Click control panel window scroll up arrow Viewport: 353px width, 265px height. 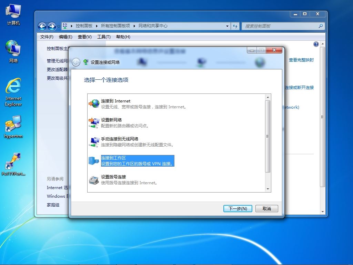tap(323, 44)
